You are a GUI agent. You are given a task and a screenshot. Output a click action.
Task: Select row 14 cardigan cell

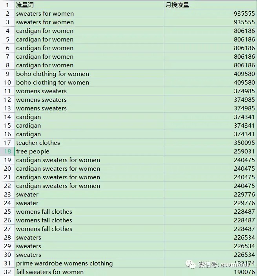[89, 117]
